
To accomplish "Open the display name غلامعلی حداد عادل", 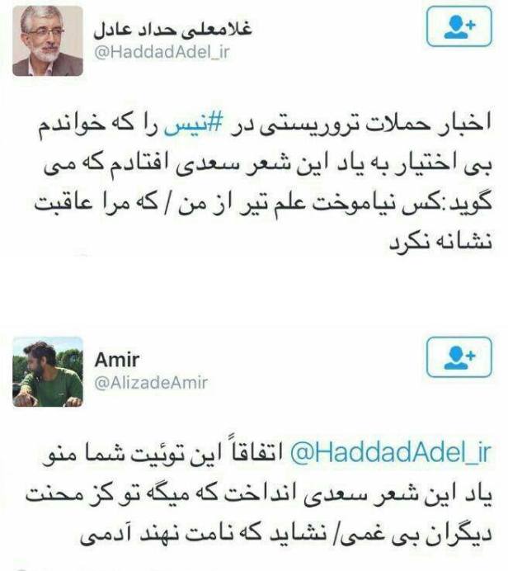I will pyautogui.click(x=172, y=29).
